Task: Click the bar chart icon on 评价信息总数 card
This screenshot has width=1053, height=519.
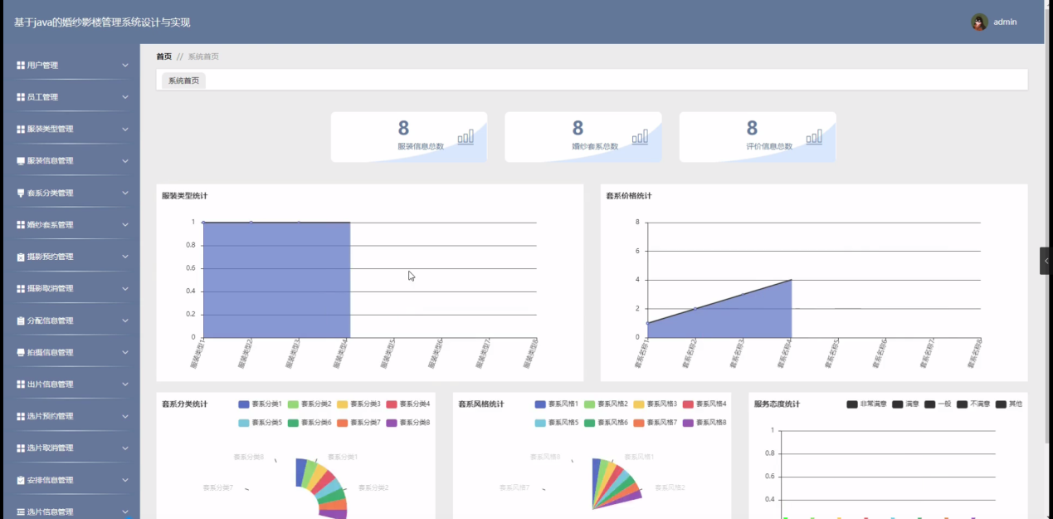Action: [x=814, y=136]
